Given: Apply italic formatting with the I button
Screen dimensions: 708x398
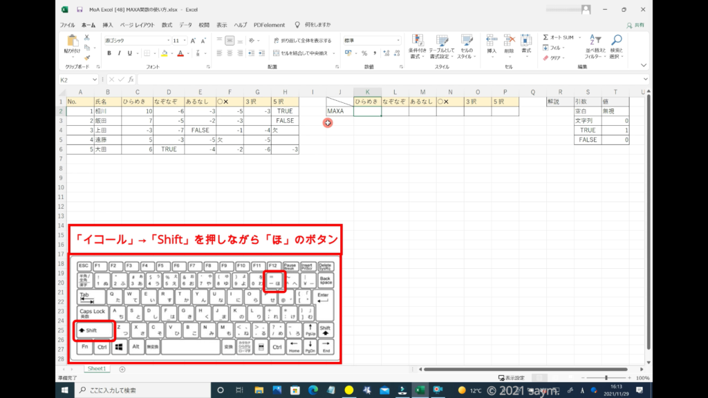Looking at the screenshot, I should pyautogui.click(x=119, y=53).
